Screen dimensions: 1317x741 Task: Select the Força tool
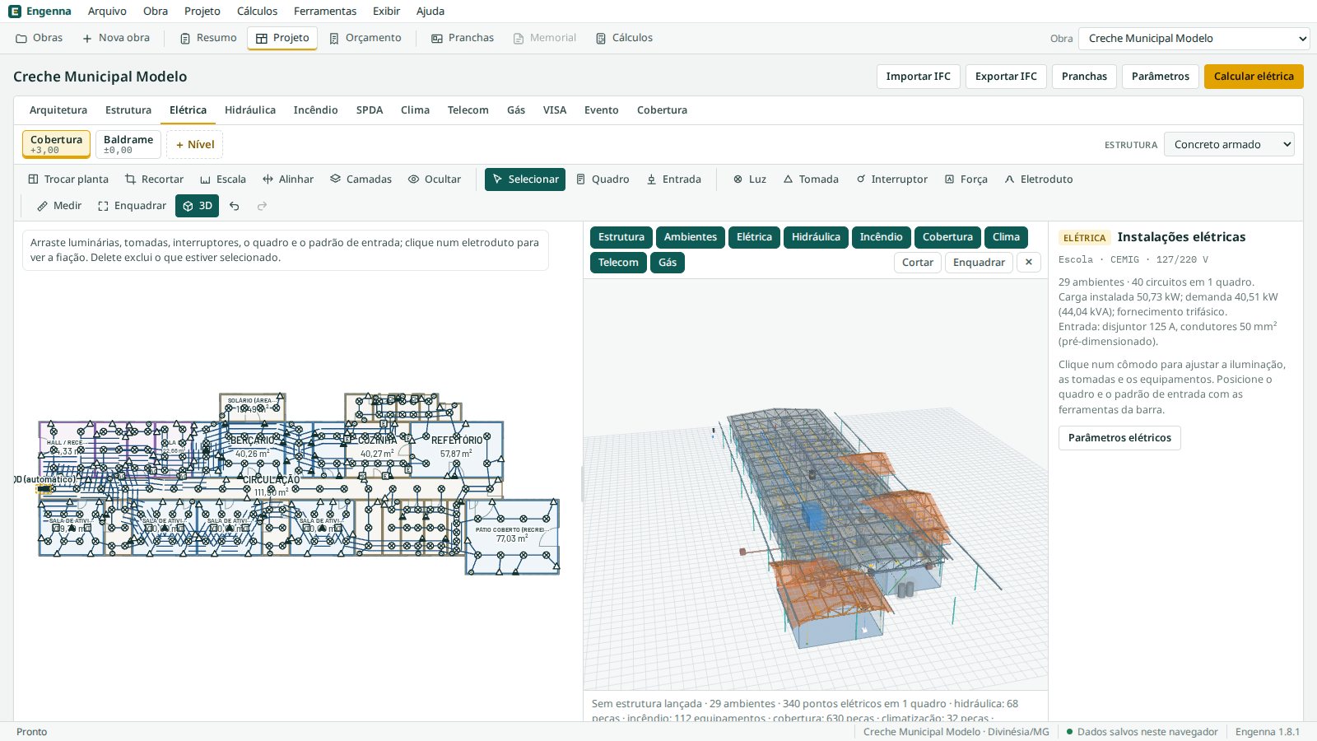tap(966, 179)
